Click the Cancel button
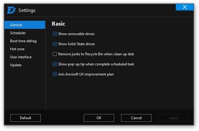The height and width of the screenshot is (131, 199). [136, 118]
